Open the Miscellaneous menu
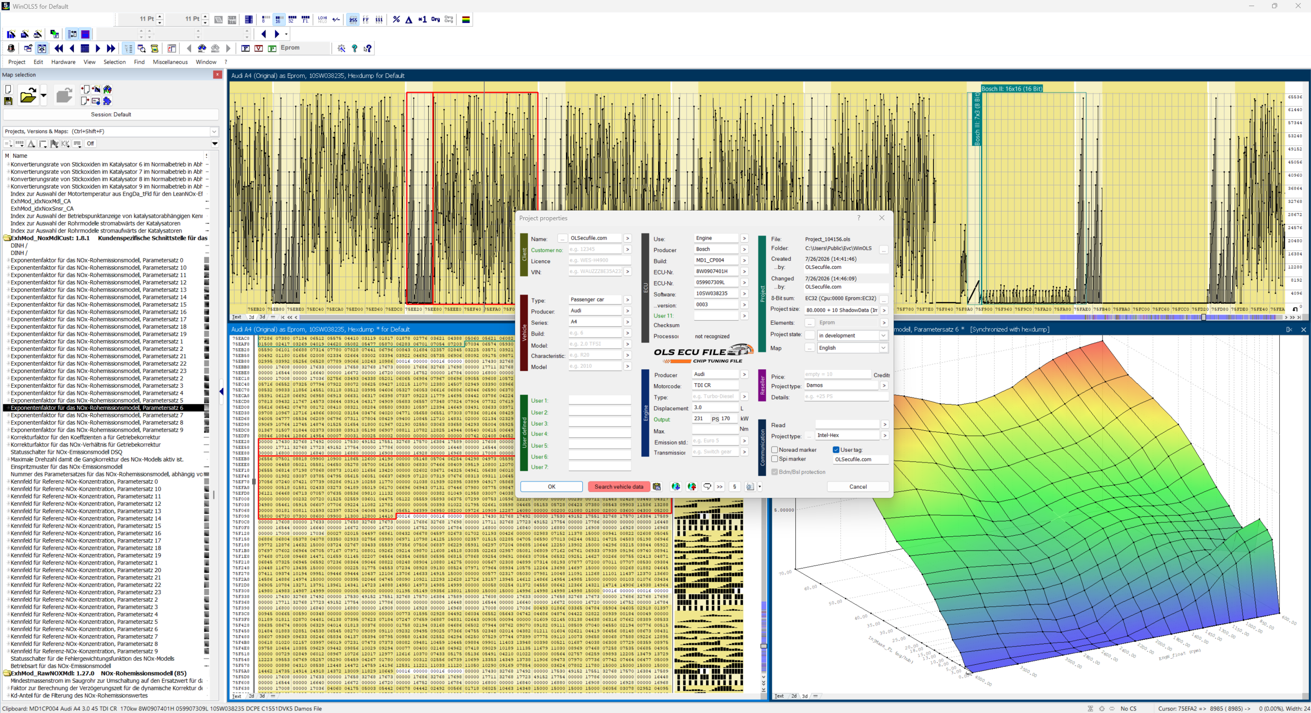This screenshot has width=1311, height=713. pyautogui.click(x=170, y=62)
